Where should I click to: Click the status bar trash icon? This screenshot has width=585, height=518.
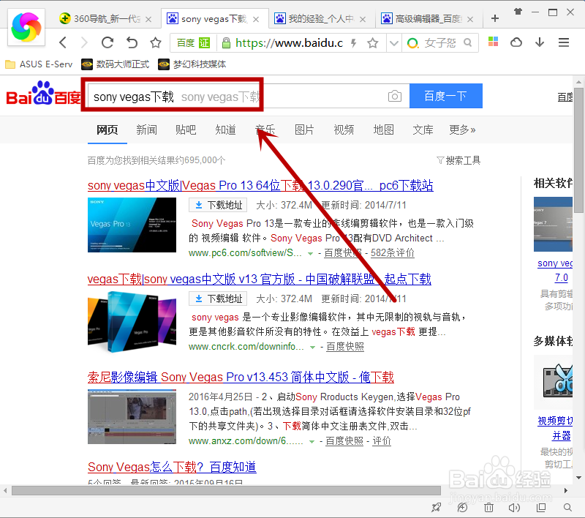(x=488, y=507)
